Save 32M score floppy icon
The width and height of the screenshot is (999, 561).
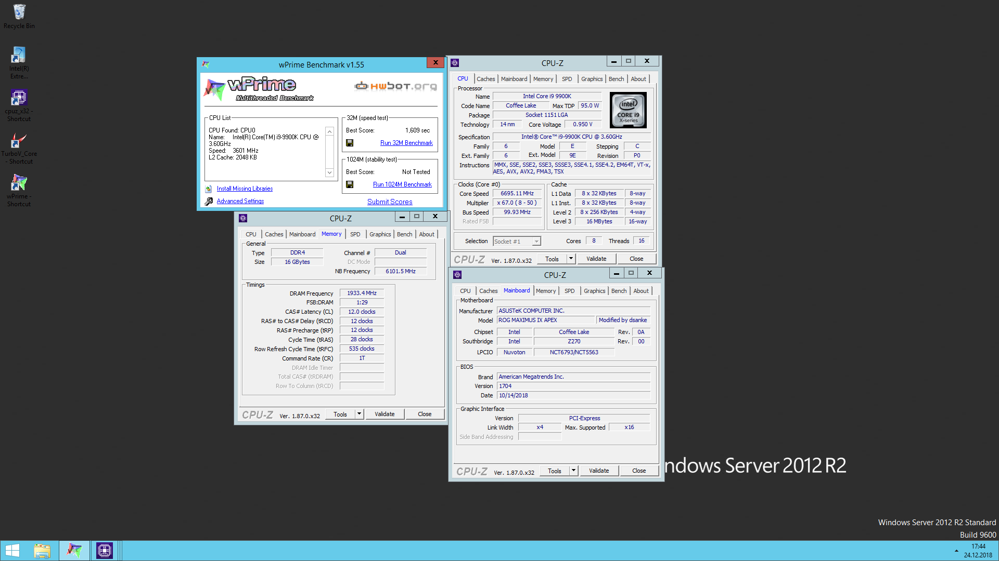pos(350,143)
